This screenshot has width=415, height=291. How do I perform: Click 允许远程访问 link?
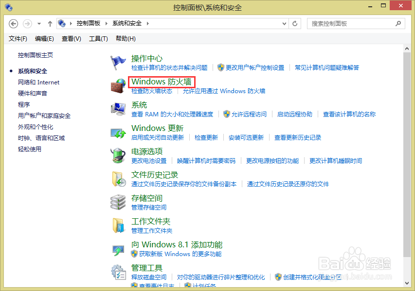pyautogui.click(x=249, y=114)
